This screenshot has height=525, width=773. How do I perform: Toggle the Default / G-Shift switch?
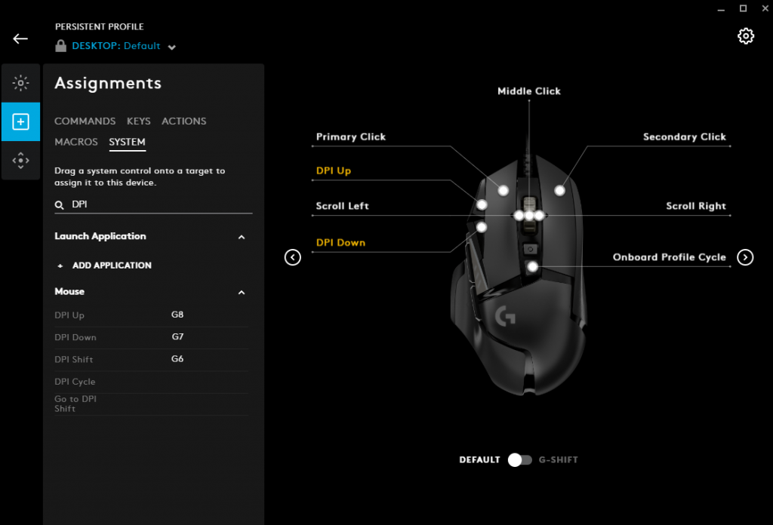point(519,459)
